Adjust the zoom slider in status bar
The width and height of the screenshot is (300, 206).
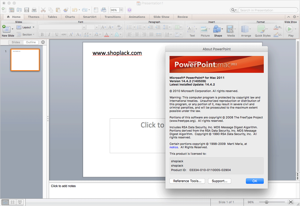[267, 202]
